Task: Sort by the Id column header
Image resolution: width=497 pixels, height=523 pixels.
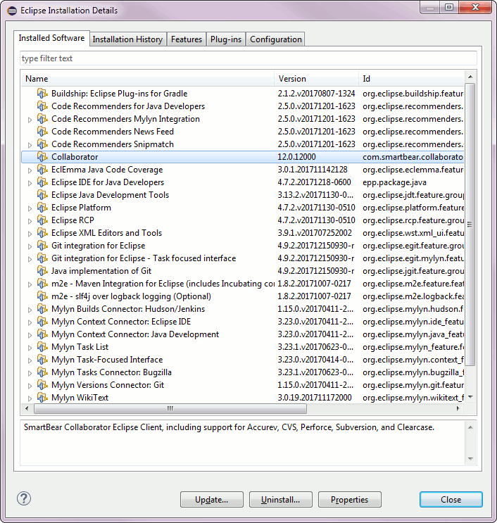Action: pyautogui.click(x=411, y=79)
